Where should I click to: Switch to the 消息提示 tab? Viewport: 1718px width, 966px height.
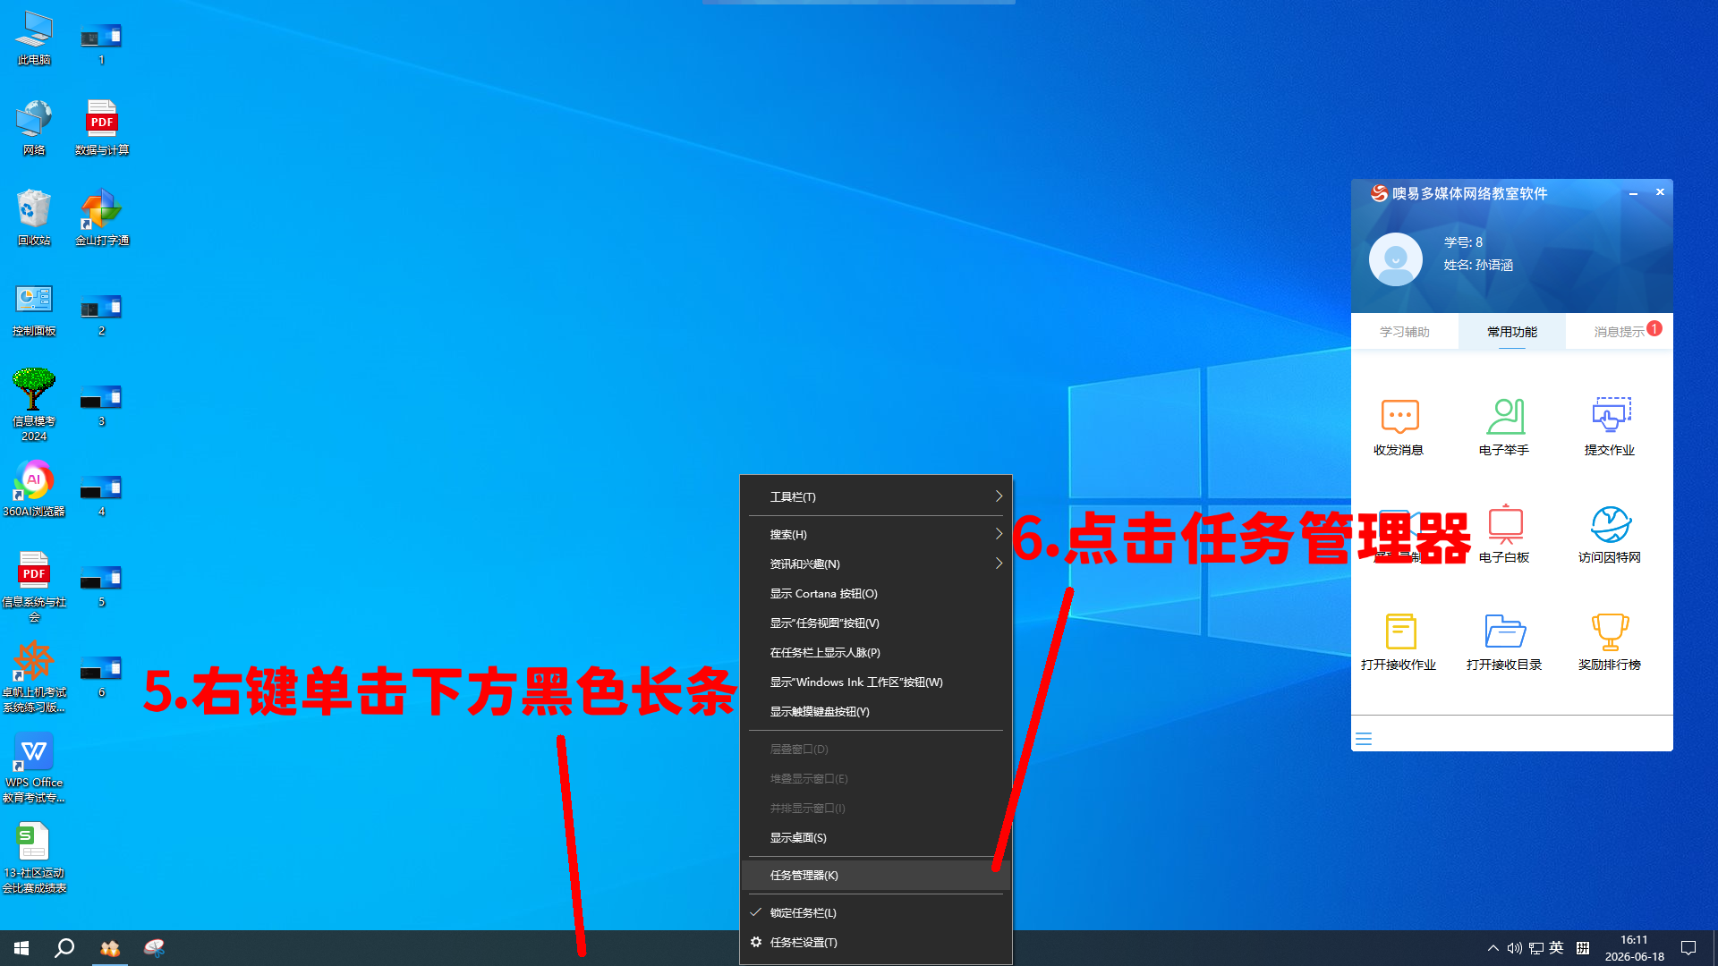[x=1620, y=332]
